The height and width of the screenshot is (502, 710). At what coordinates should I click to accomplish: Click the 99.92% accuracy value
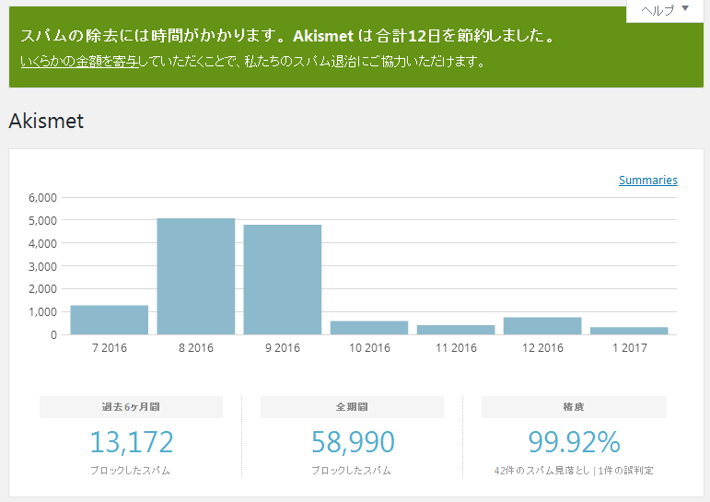(574, 442)
